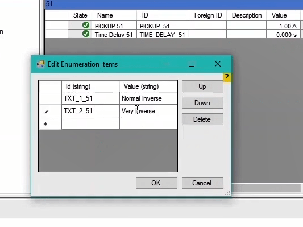303x227 pixels.
Task: Select the Time Delay 51 name cell
Action: point(114,34)
